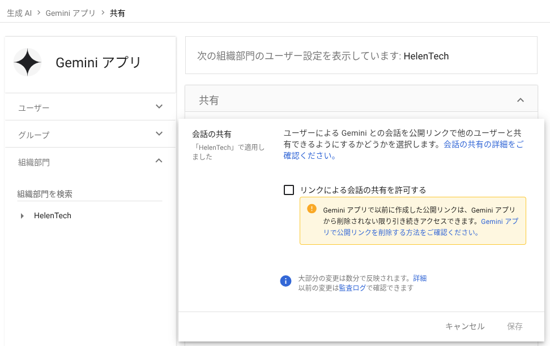Click the orange warning icon in notice

pos(312,209)
